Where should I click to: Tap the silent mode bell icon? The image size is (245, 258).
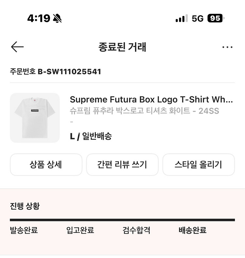point(57,18)
